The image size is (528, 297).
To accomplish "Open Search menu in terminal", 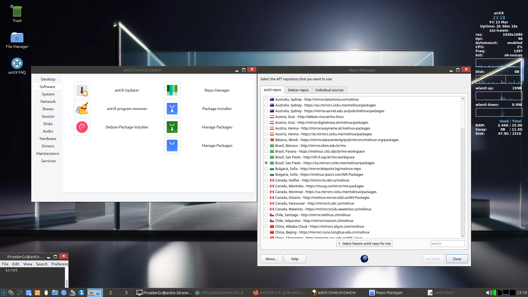I will (x=42, y=264).
